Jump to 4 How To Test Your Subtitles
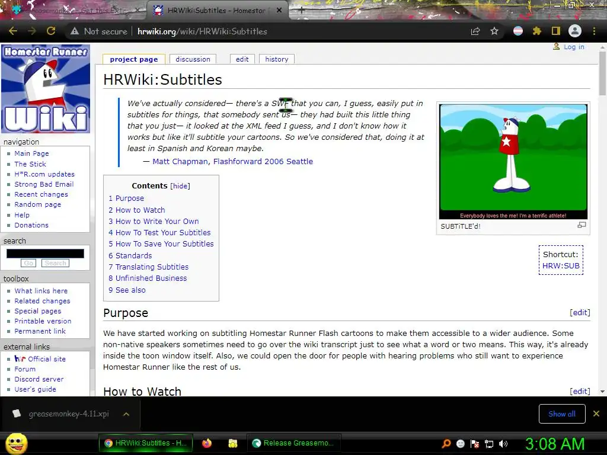Viewport: 607px width, 455px height. (x=159, y=232)
